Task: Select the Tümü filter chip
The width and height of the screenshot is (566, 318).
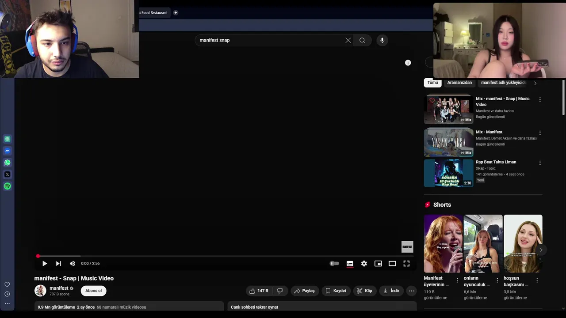Action: click(x=432, y=83)
